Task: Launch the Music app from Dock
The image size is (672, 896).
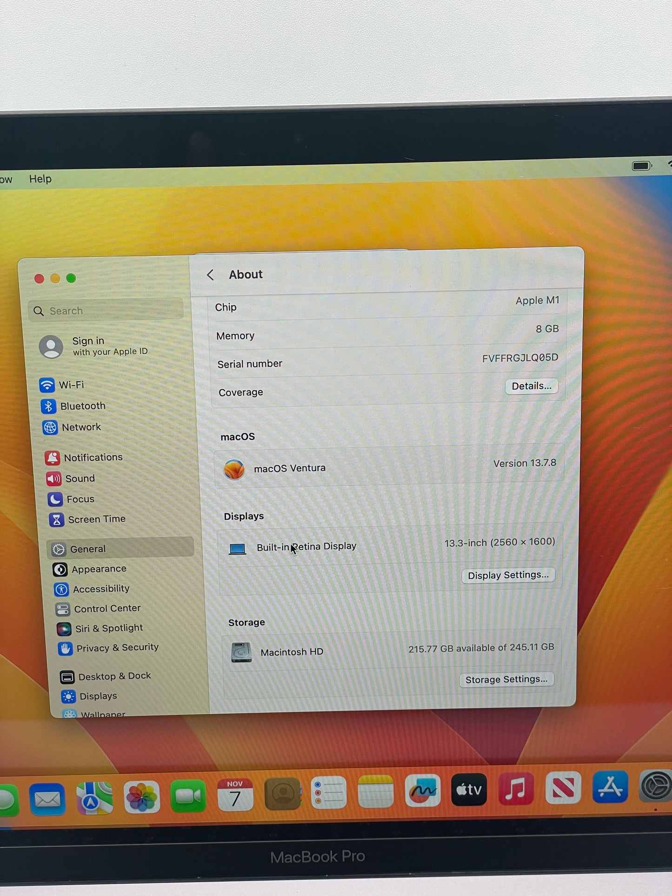Action: [515, 789]
